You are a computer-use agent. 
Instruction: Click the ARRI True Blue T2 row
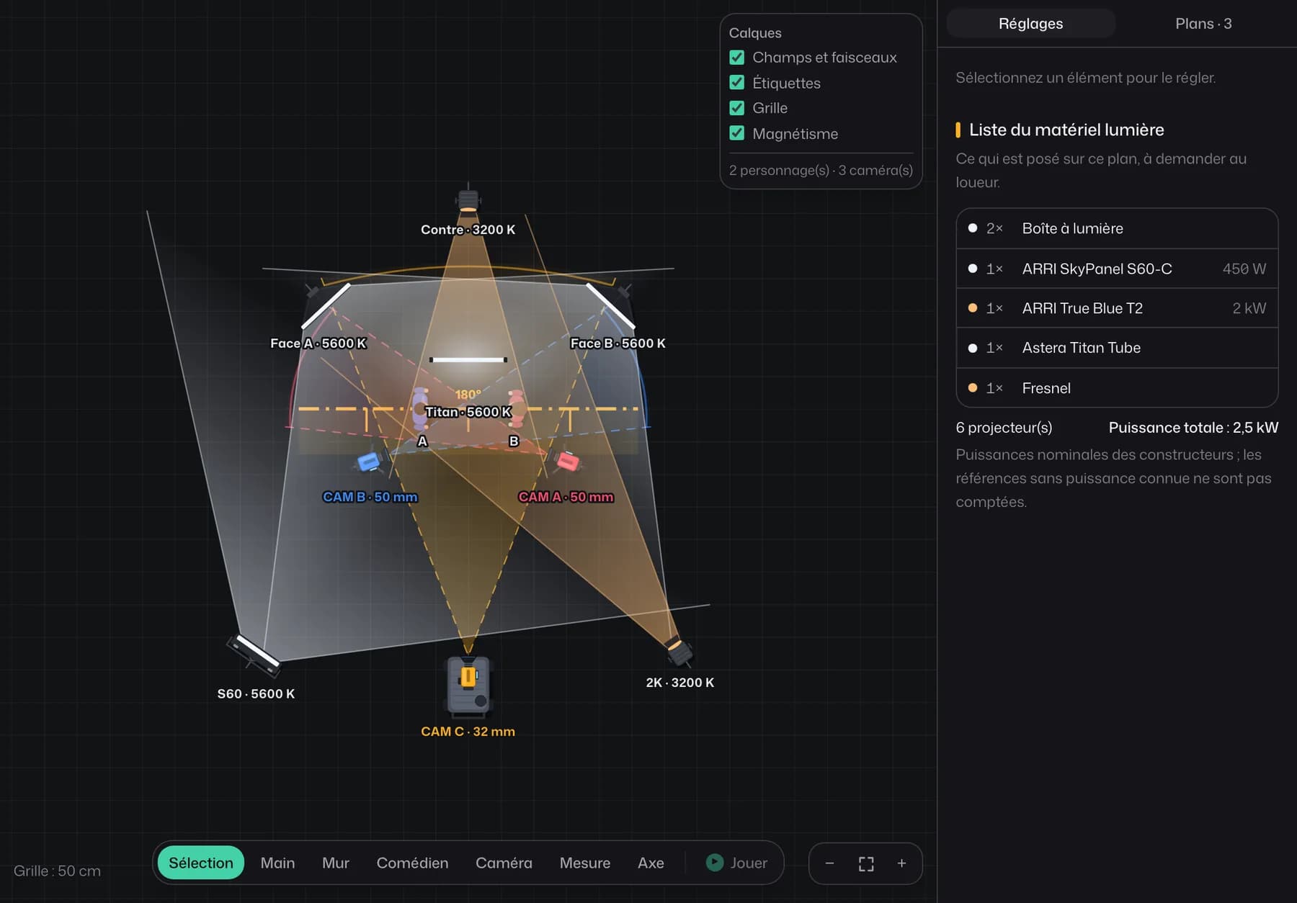(x=1117, y=308)
